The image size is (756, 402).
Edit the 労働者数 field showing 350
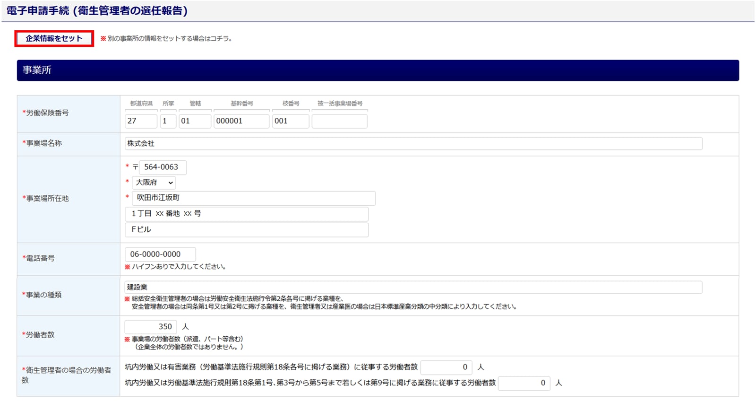point(151,327)
